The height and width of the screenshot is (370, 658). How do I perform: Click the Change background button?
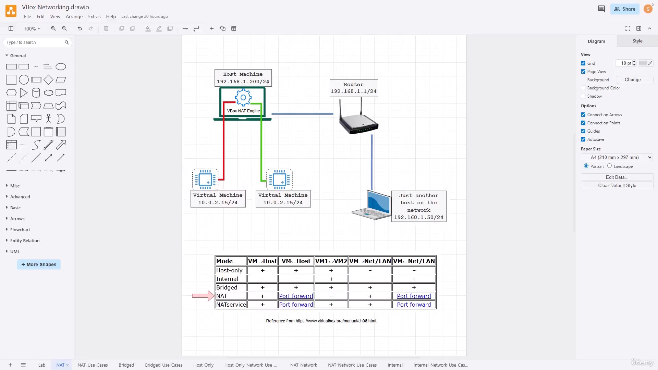[x=634, y=79]
